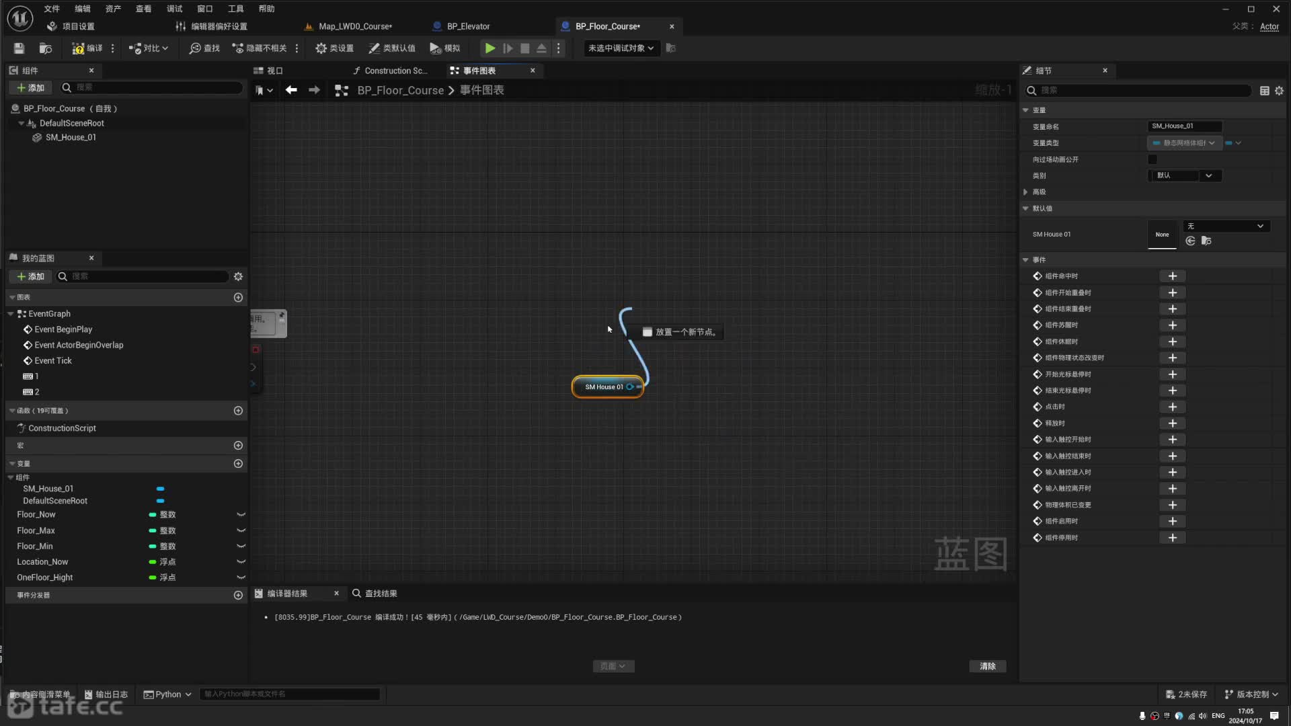Toggle Floor_Min variable visibility eye
This screenshot has width=1291, height=726.
point(241,547)
